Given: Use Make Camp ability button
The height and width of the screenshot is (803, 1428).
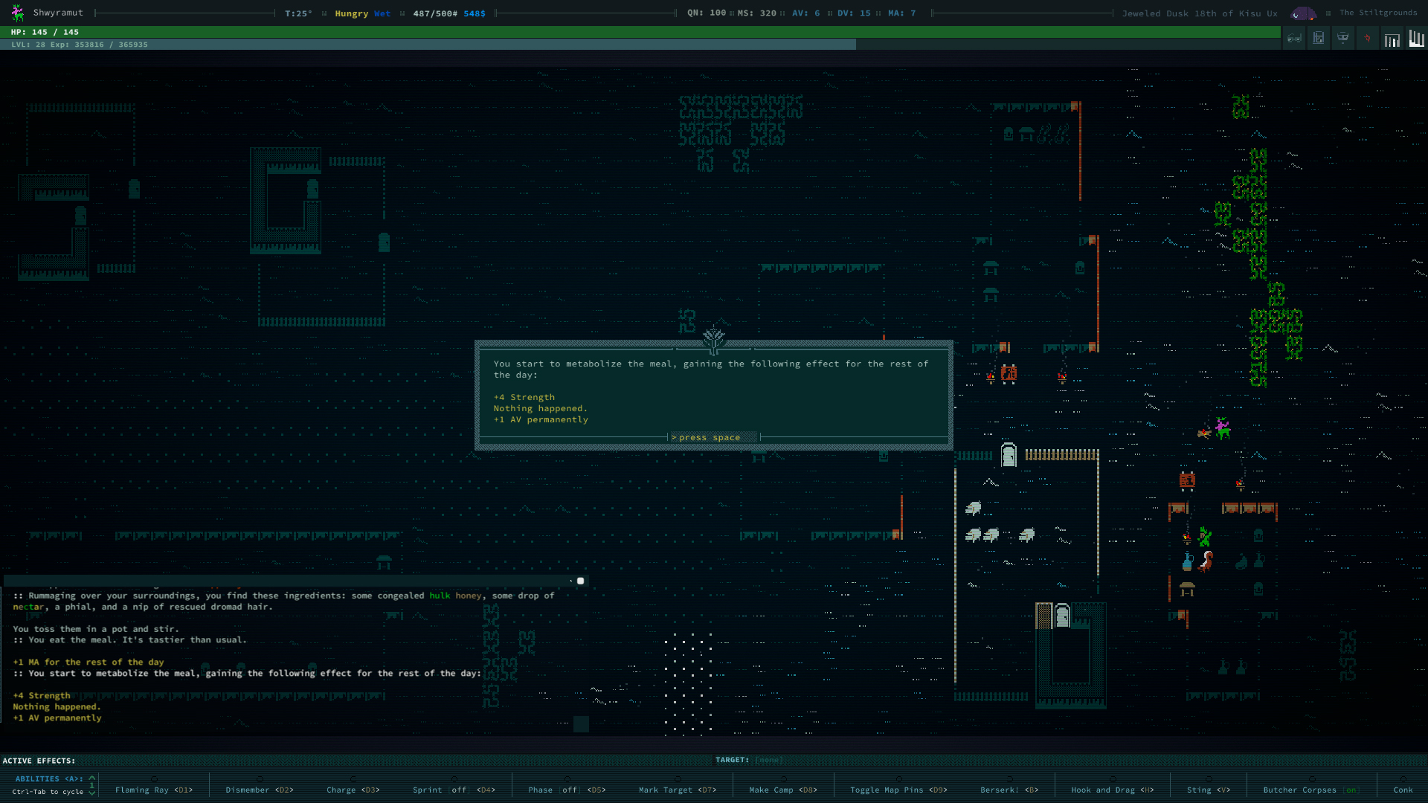Looking at the screenshot, I should tap(782, 790).
